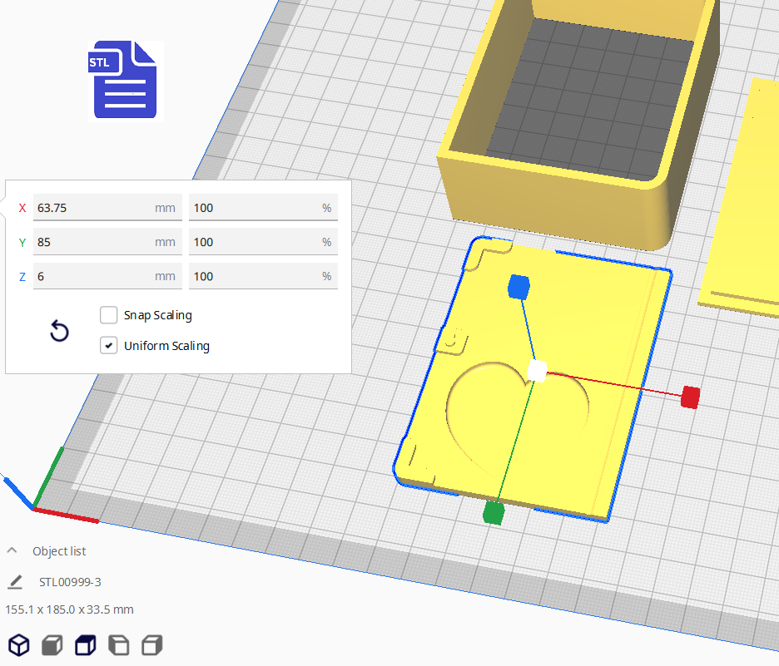This screenshot has height=666, width=779.
Task: Collapse the Object list chevron
Action: tap(12, 550)
